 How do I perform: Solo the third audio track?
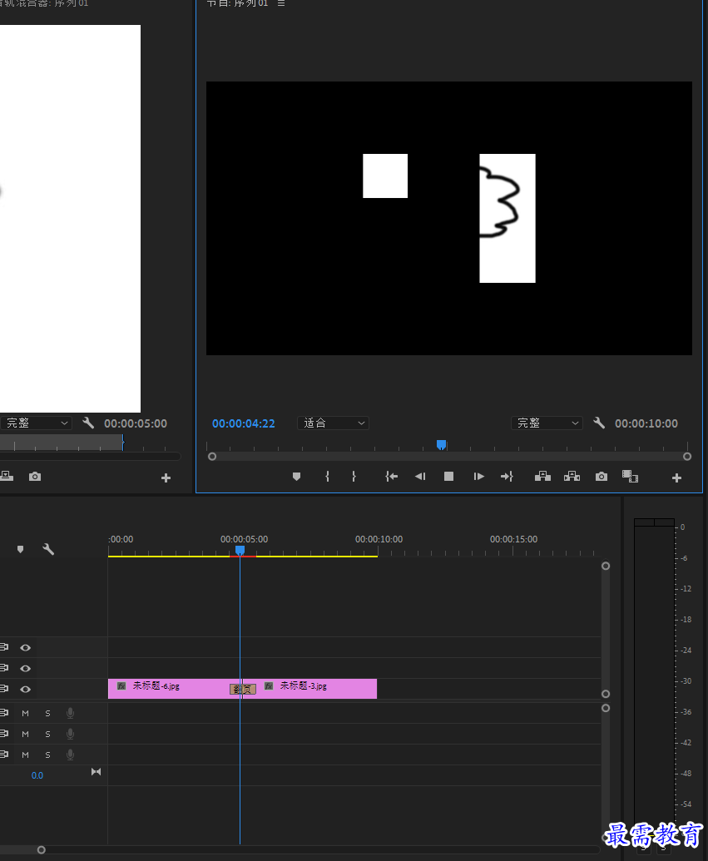[x=47, y=755]
